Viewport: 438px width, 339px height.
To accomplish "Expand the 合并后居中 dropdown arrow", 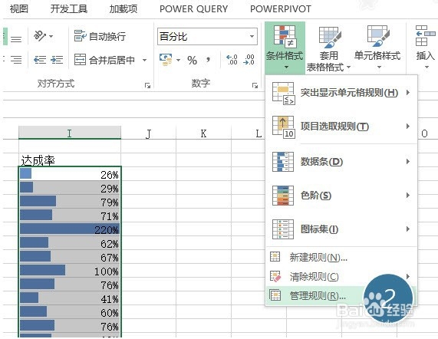I will (144, 60).
